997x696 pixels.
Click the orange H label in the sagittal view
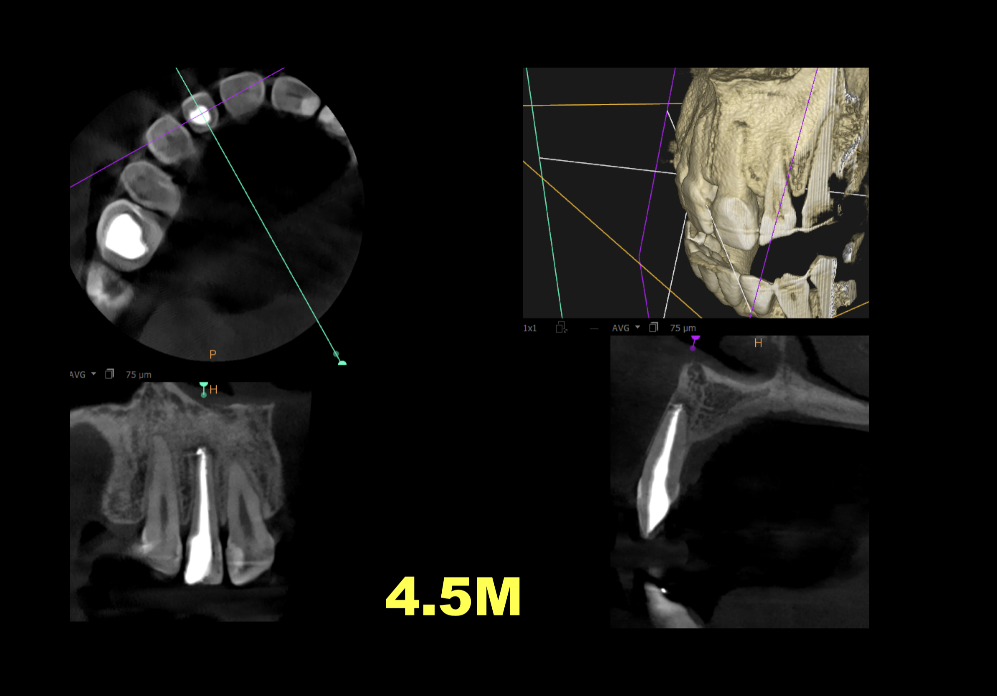click(x=758, y=343)
